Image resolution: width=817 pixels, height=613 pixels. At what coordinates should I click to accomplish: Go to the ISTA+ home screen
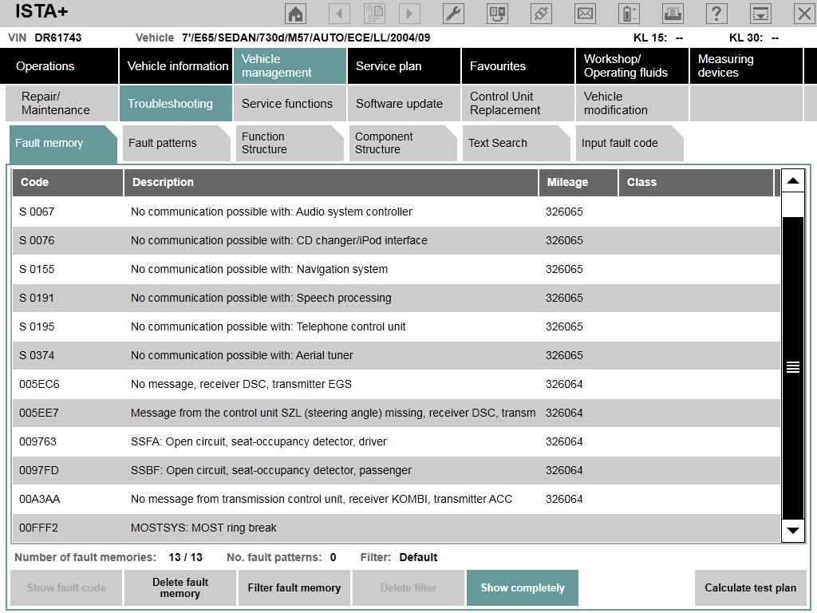coord(295,13)
